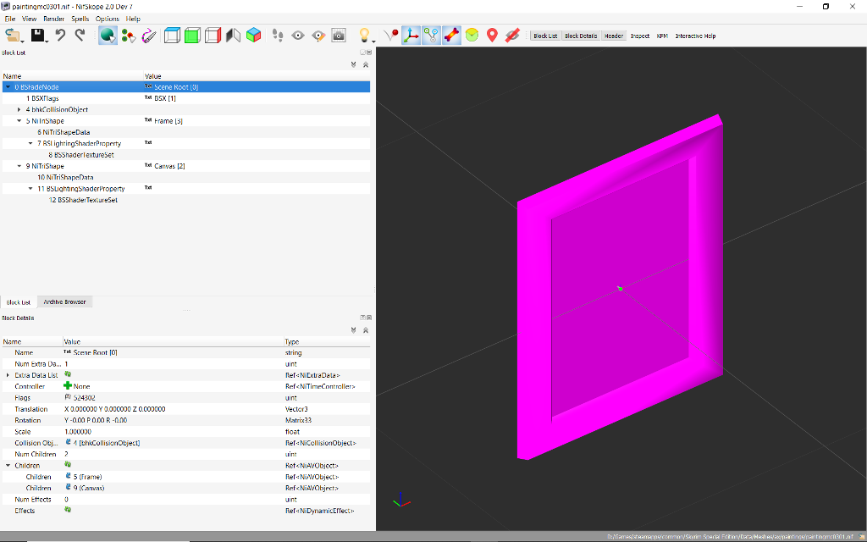Toggle the red vertex normals display icon

pos(391,36)
